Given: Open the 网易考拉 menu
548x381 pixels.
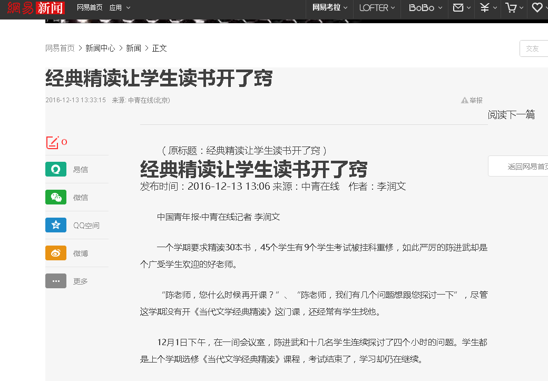Looking at the screenshot, I should [330, 8].
